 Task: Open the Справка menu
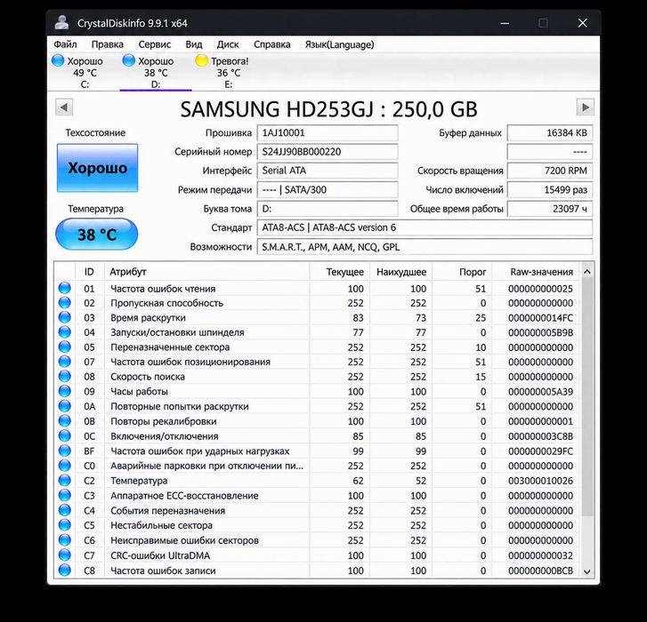(272, 44)
